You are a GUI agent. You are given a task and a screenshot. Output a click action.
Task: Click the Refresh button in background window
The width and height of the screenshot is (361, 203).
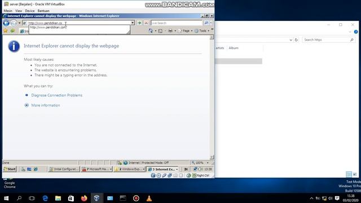tap(296, 40)
